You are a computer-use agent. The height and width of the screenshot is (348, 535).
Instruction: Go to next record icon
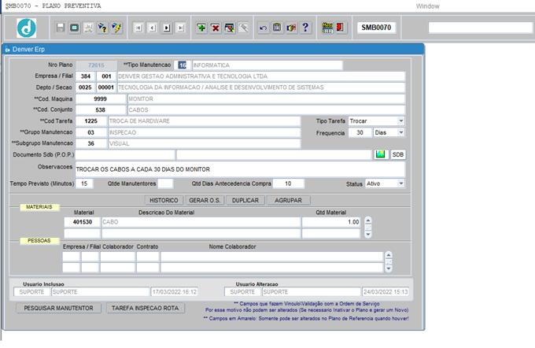pyautogui.click(x=167, y=28)
